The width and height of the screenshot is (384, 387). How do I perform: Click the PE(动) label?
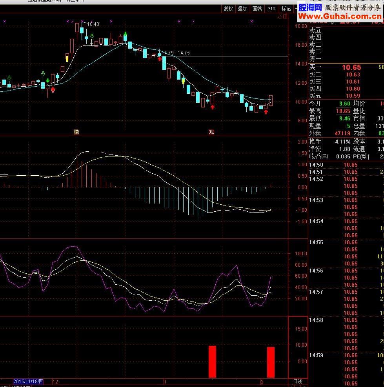[x=361, y=156]
